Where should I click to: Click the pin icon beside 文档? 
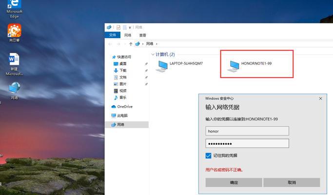pyautogui.click(x=146, y=78)
